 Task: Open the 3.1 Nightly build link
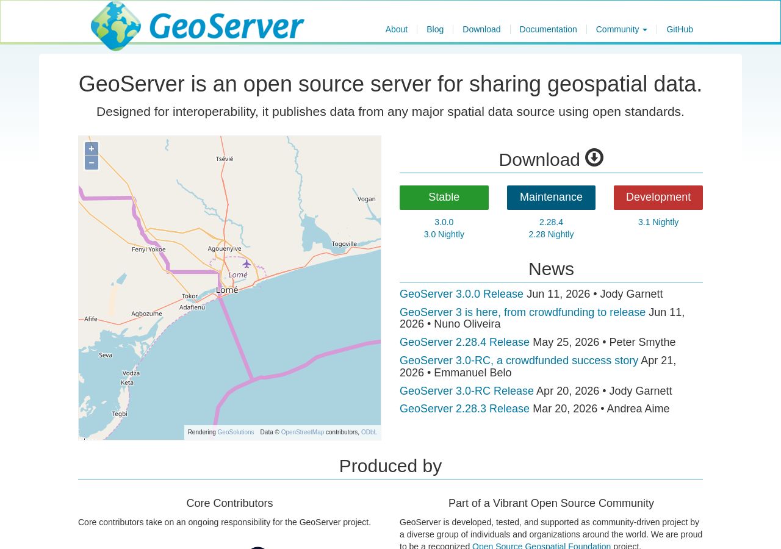pyautogui.click(x=658, y=222)
